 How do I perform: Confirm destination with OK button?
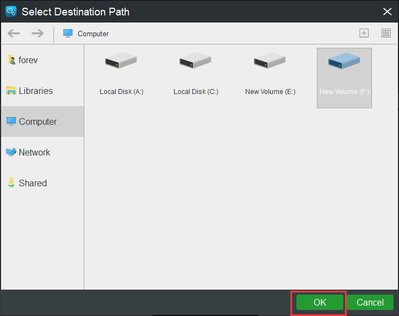tap(320, 302)
